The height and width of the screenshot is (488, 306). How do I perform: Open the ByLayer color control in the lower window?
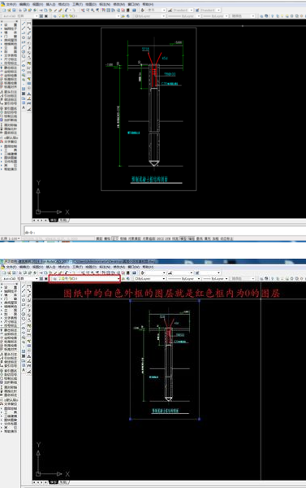point(150,278)
